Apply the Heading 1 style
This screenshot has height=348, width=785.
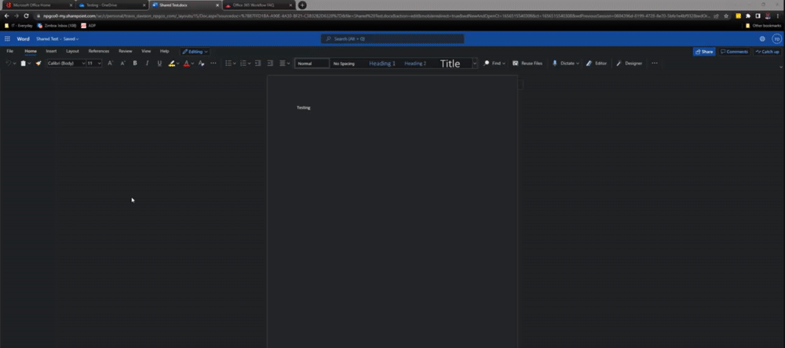coord(382,63)
